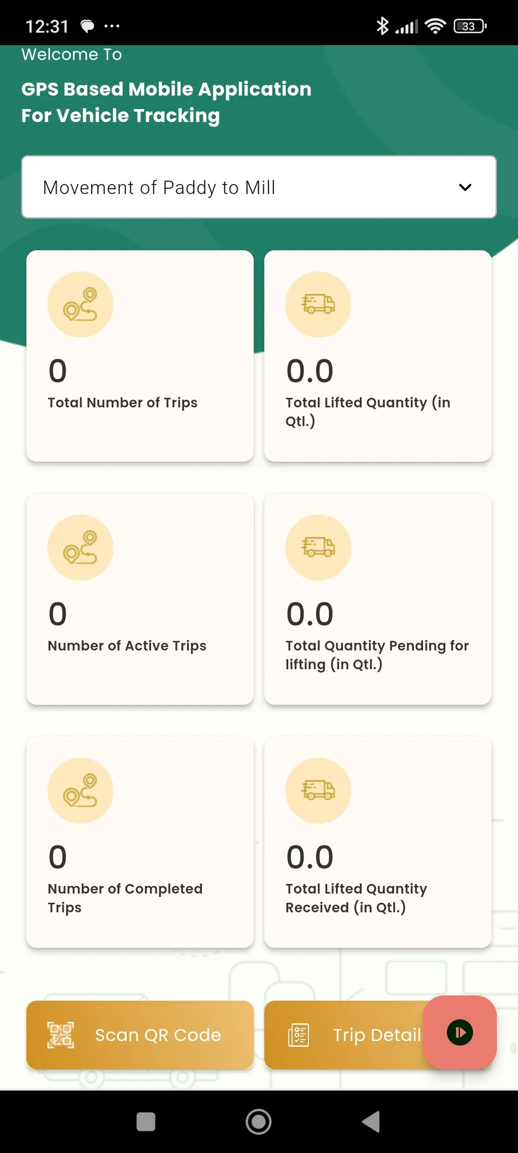
Task: Open the Total Number of Trips card
Action: coord(140,356)
